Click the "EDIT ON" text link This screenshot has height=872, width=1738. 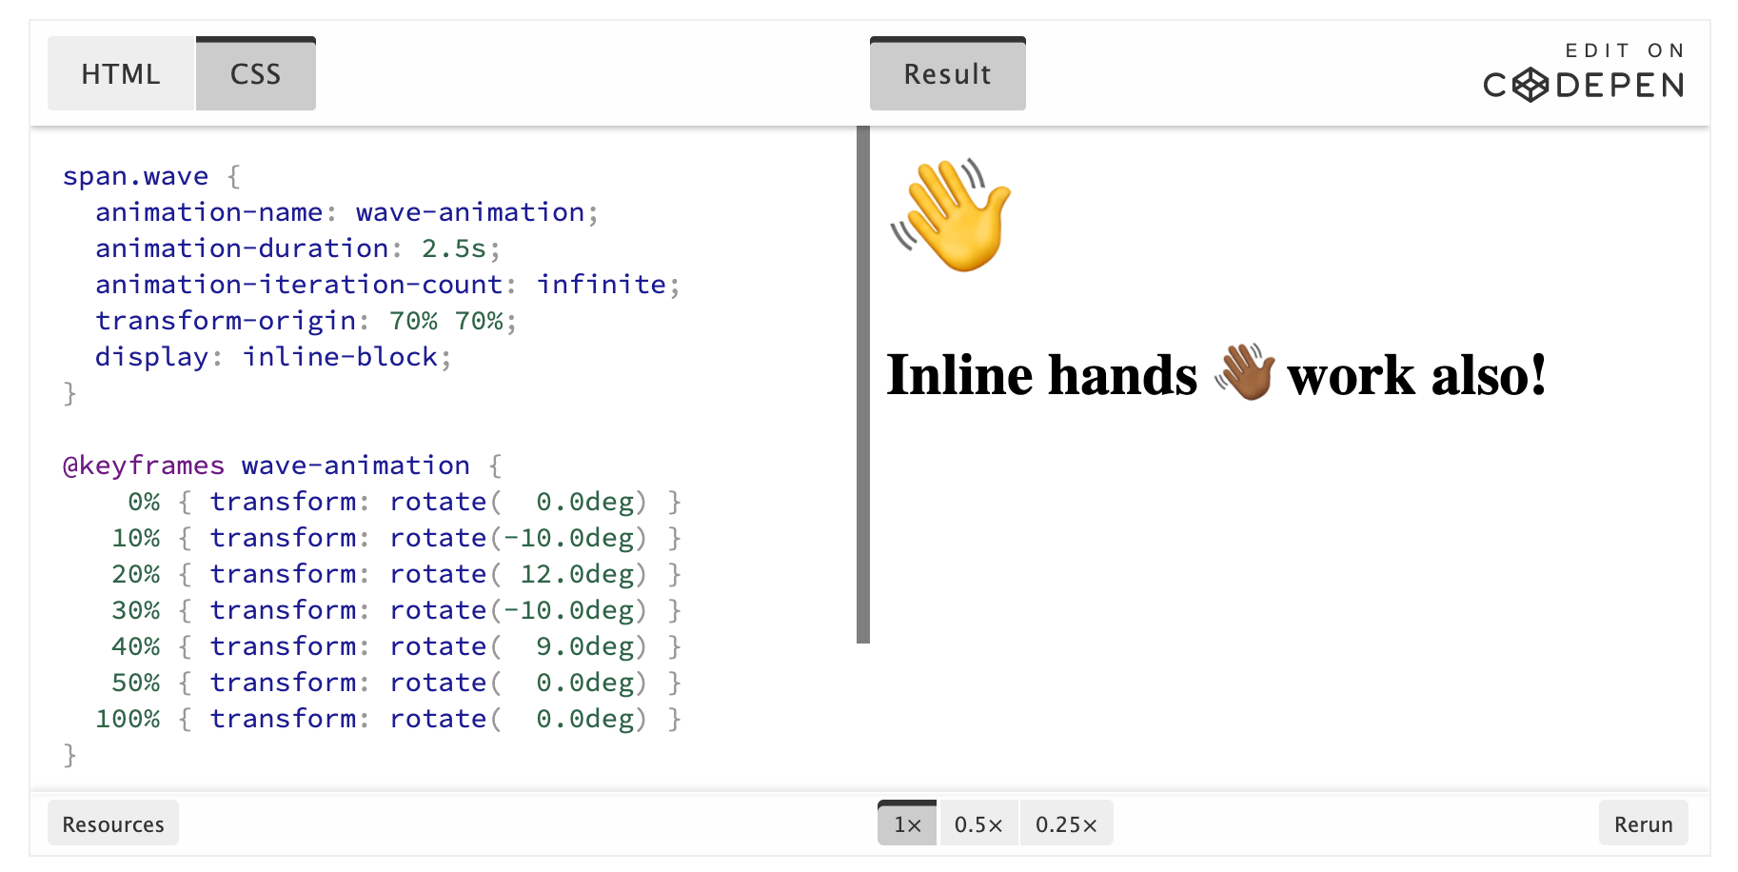point(1625,50)
